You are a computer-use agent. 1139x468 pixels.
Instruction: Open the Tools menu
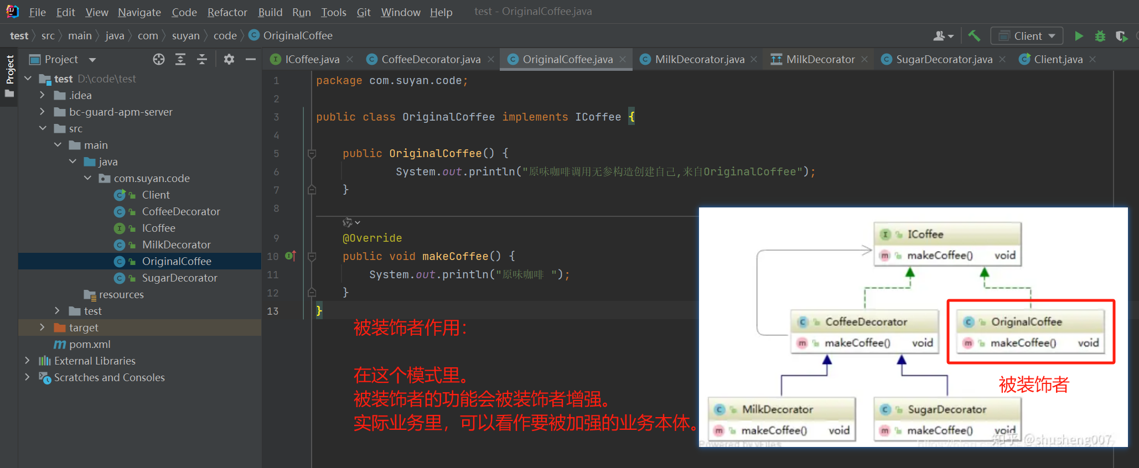[x=334, y=12]
